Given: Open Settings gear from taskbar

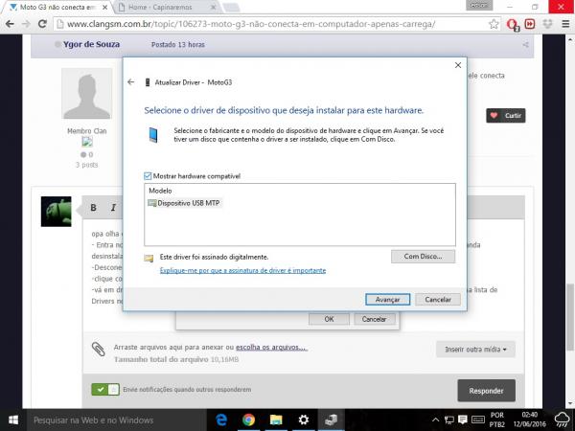Looking at the screenshot, I should click(303, 420).
